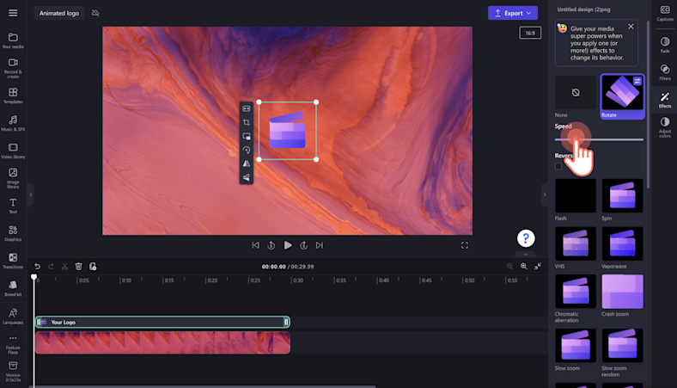Open Transitions sidebar panel

point(13,261)
